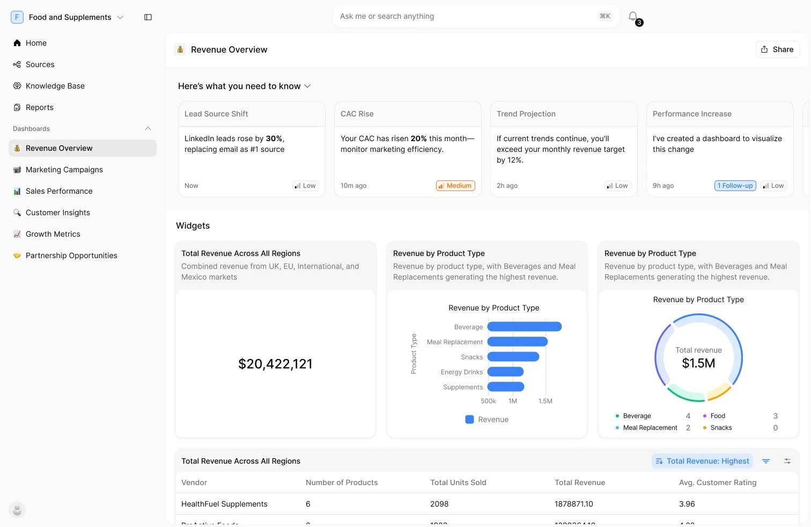Click the Avg. Customer Rating column header
Image resolution: width=811 pixels, height=527 pixels.
tap(718, 482)
